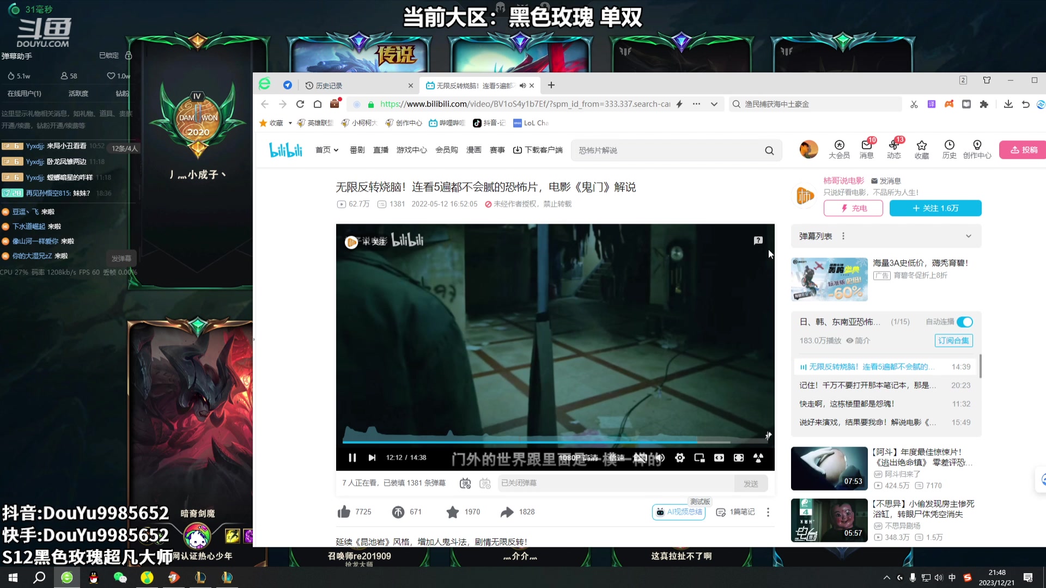Like the video with thumbs-up icon
The width and height of the screenshot is (1046, 588).
(x=344, y=512)
